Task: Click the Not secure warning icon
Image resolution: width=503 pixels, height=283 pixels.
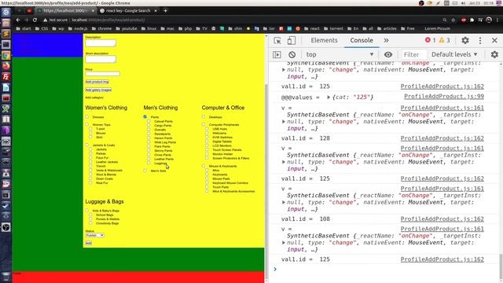Action: click(46, 20)
